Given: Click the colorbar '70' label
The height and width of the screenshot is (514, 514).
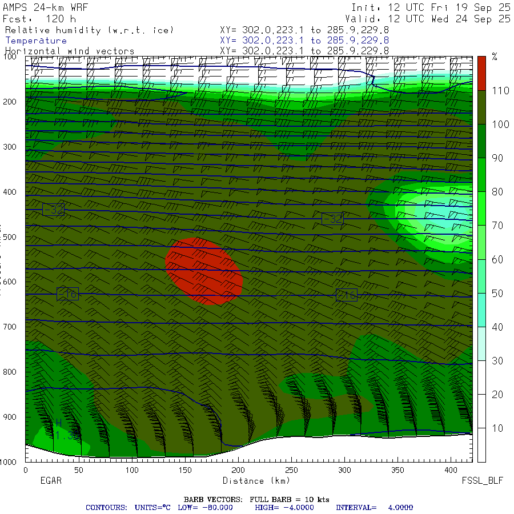Looking at the screenshot, I should 497,226.
